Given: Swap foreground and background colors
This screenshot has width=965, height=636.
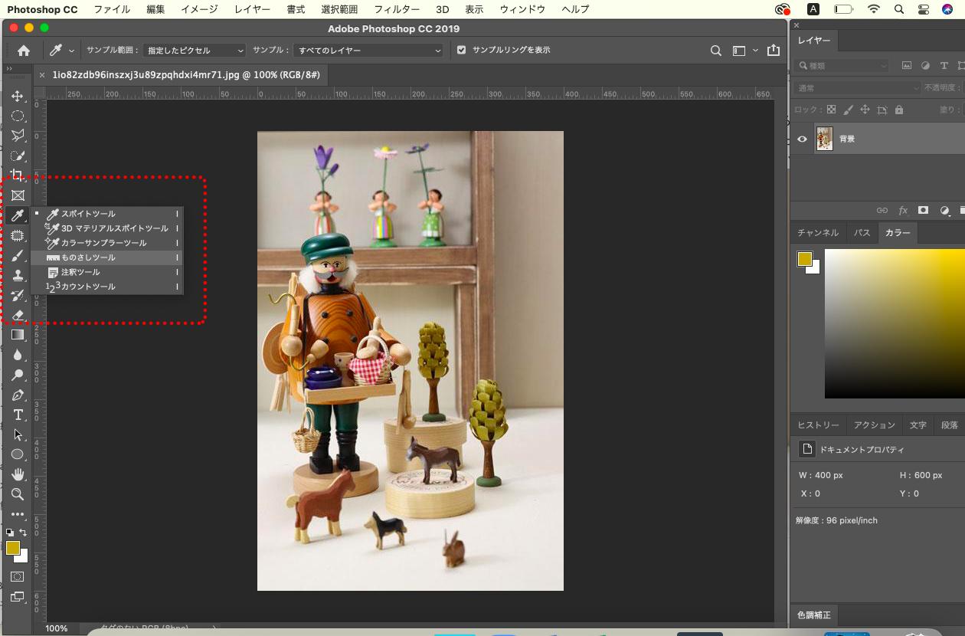Looking at the screenshot, I should pos(23,533).
